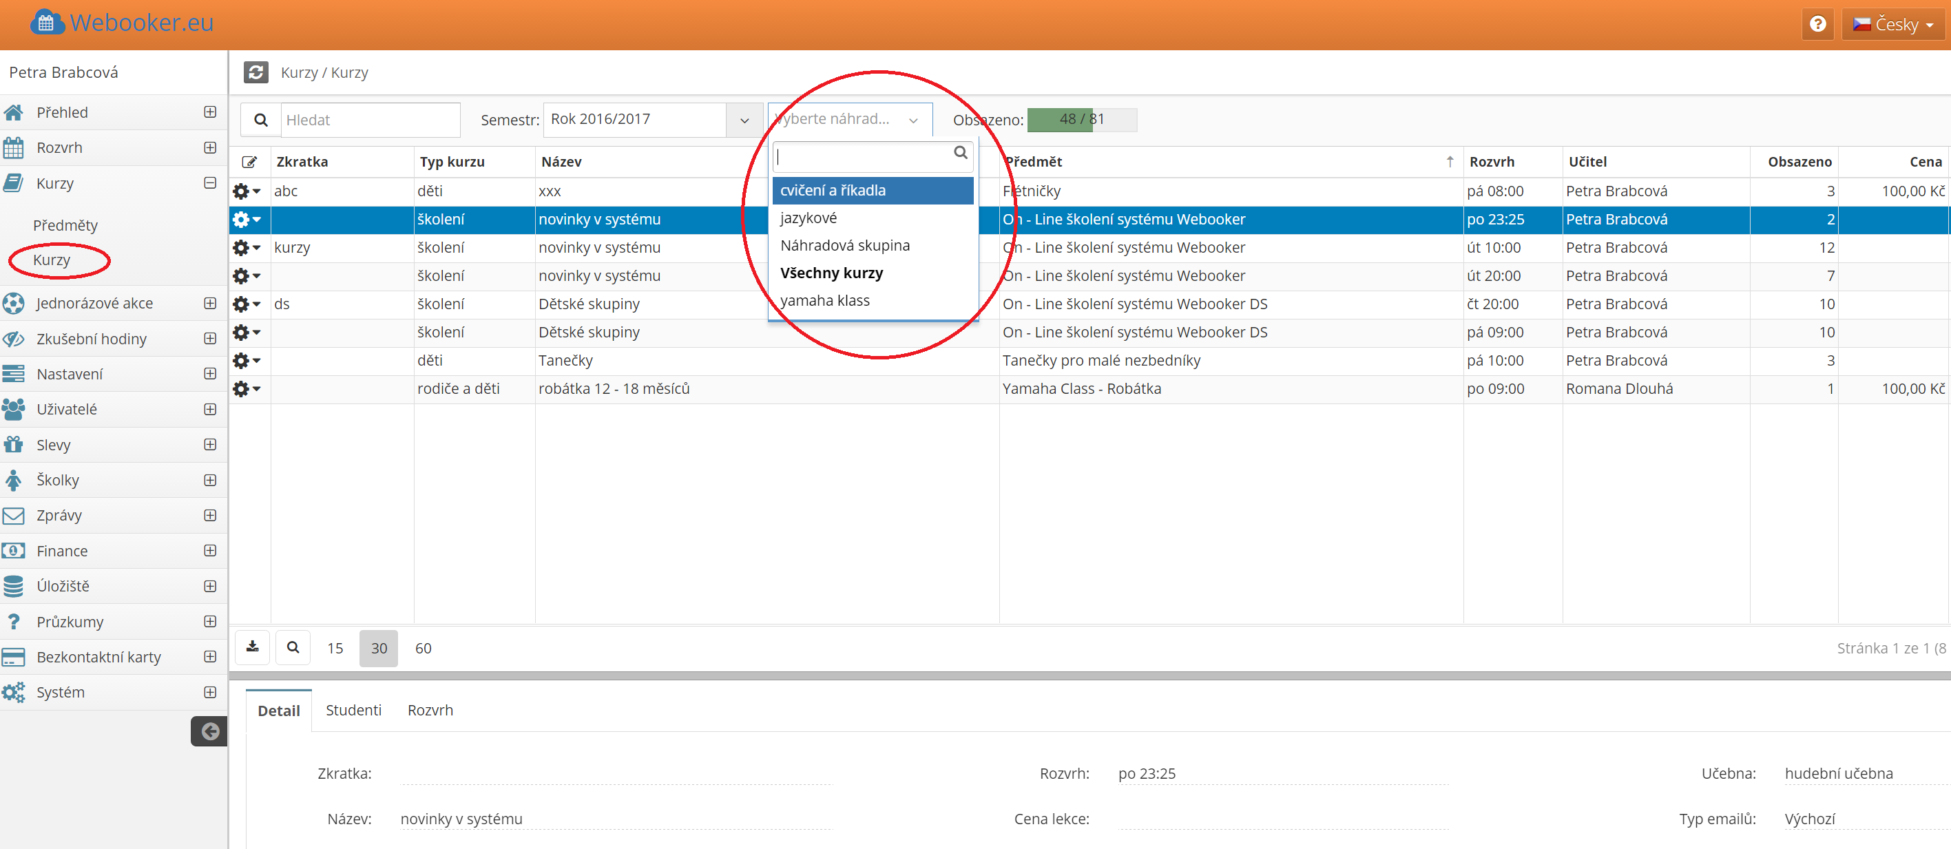
Task: Open Bezkontaktní karty section in sidebar
Action: (x=98, y=657)
